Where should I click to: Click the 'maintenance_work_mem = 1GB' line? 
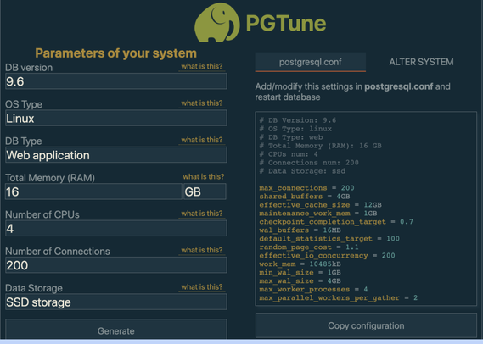318,213
